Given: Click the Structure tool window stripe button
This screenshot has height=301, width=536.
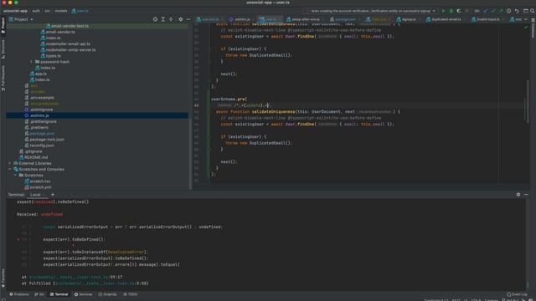Looking at the screenshot, I should (3, 48).
